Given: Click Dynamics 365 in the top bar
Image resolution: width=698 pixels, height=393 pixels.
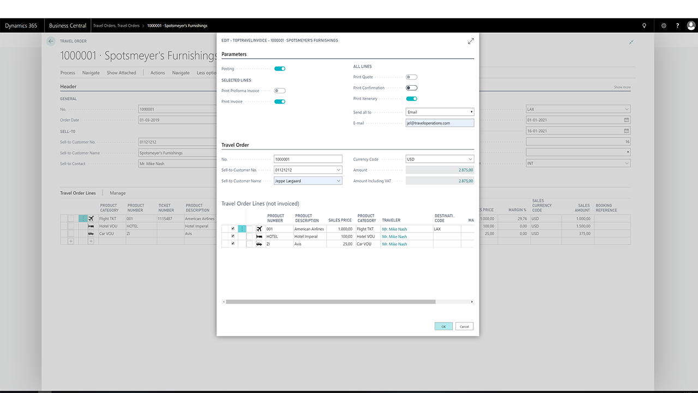Looking at the screenshot, I should 21,26.
